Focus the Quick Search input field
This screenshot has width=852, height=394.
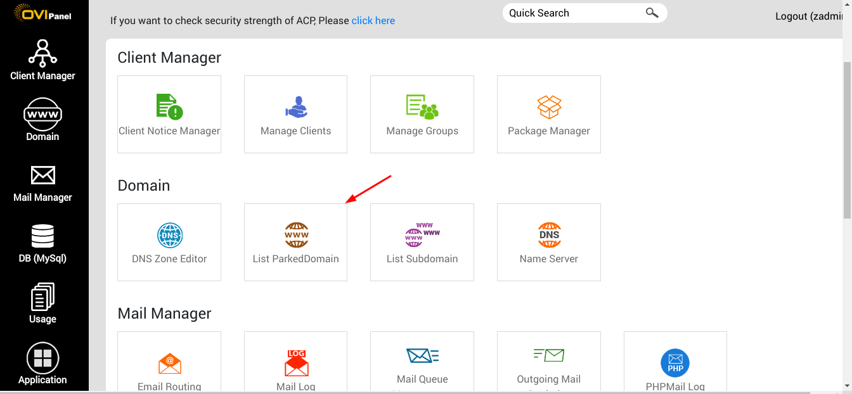pyautogui.click(x=574, y=13)
